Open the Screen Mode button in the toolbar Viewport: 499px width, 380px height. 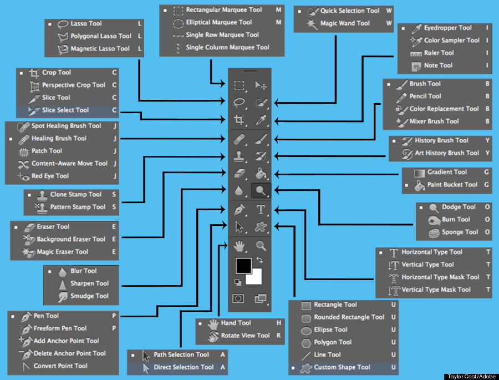tap(260, 298)
